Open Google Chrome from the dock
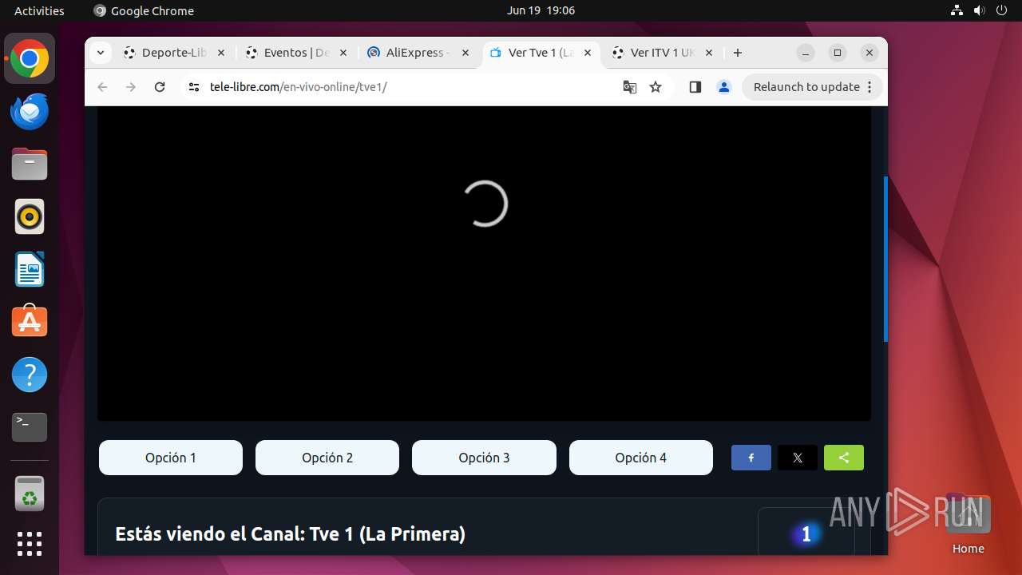The height and width of the screenshot is (575, 1022). (x=30, y=59)
